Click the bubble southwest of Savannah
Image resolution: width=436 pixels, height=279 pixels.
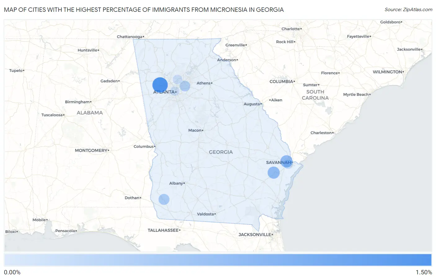coord(274,173)
